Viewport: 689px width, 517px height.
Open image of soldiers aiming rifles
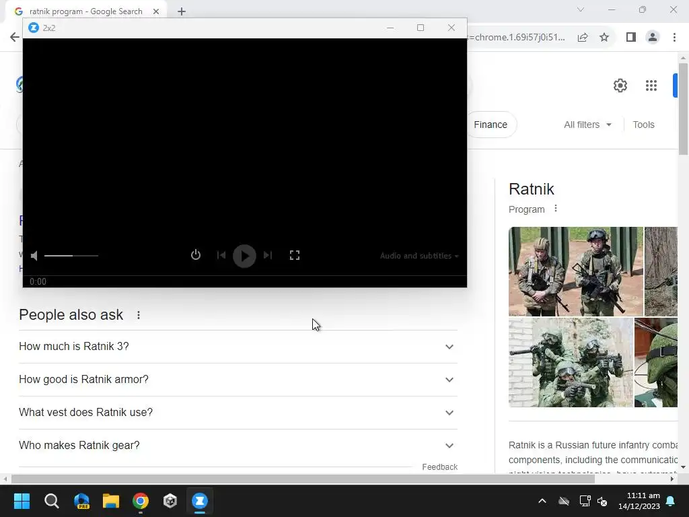click(x=571, y=363)
